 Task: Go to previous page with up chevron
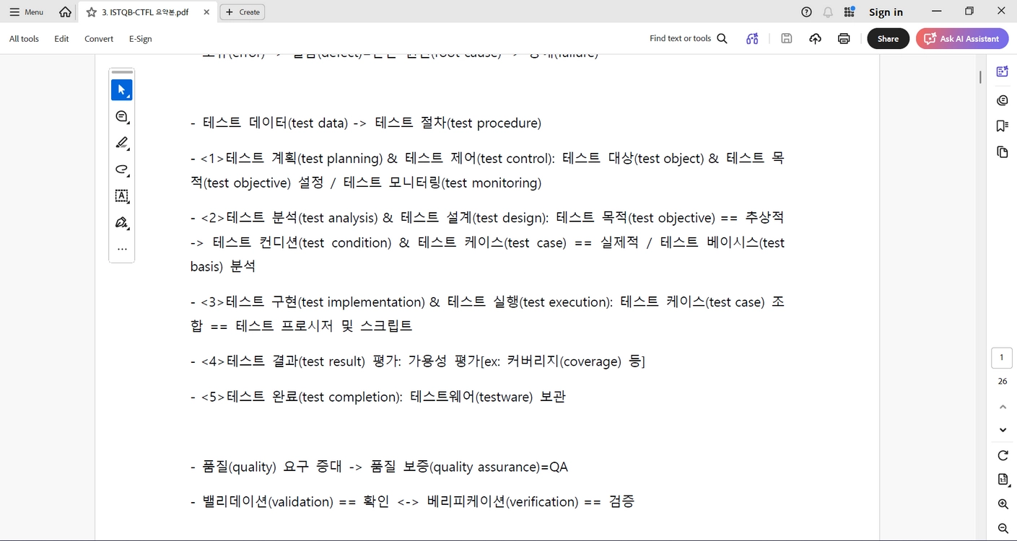[x=1003, y=408]
